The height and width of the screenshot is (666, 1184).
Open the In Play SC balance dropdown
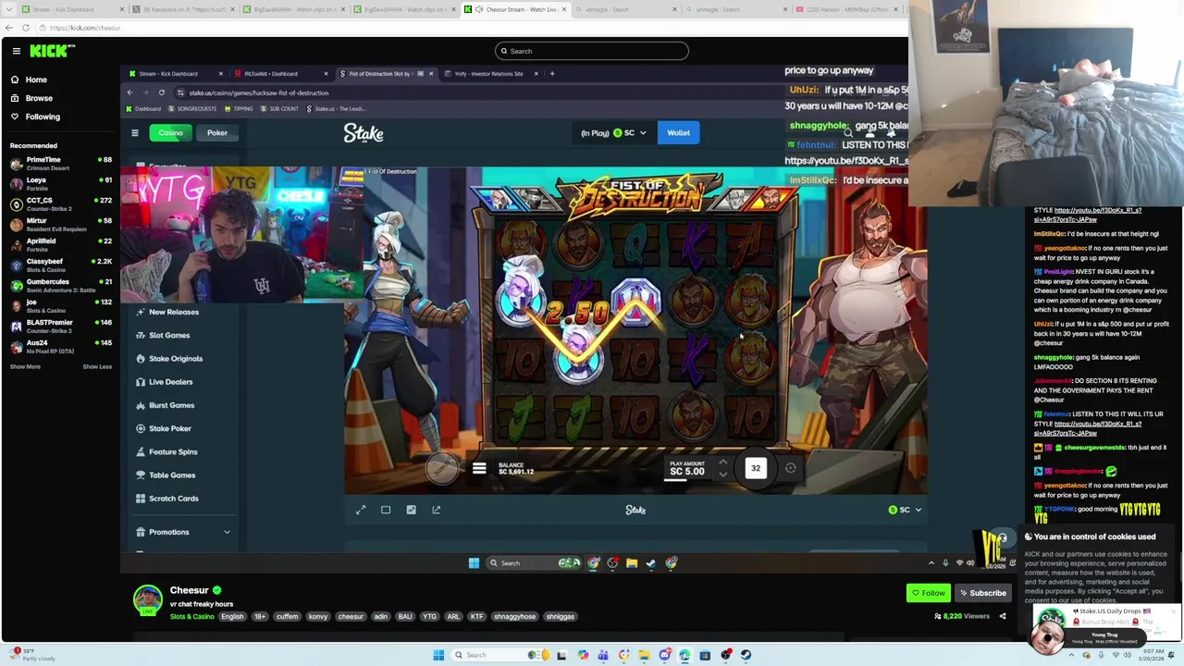point(613,133)
